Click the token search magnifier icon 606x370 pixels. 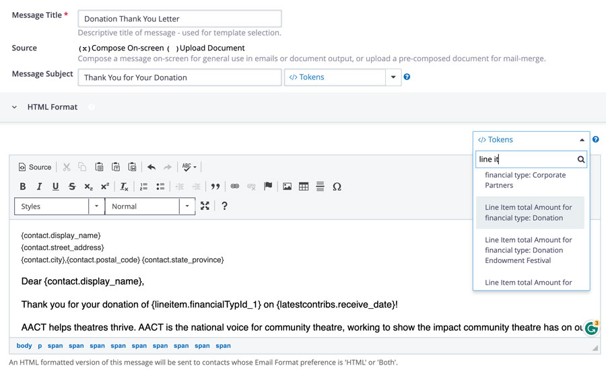pyautogui.click(x=581, y=159)
